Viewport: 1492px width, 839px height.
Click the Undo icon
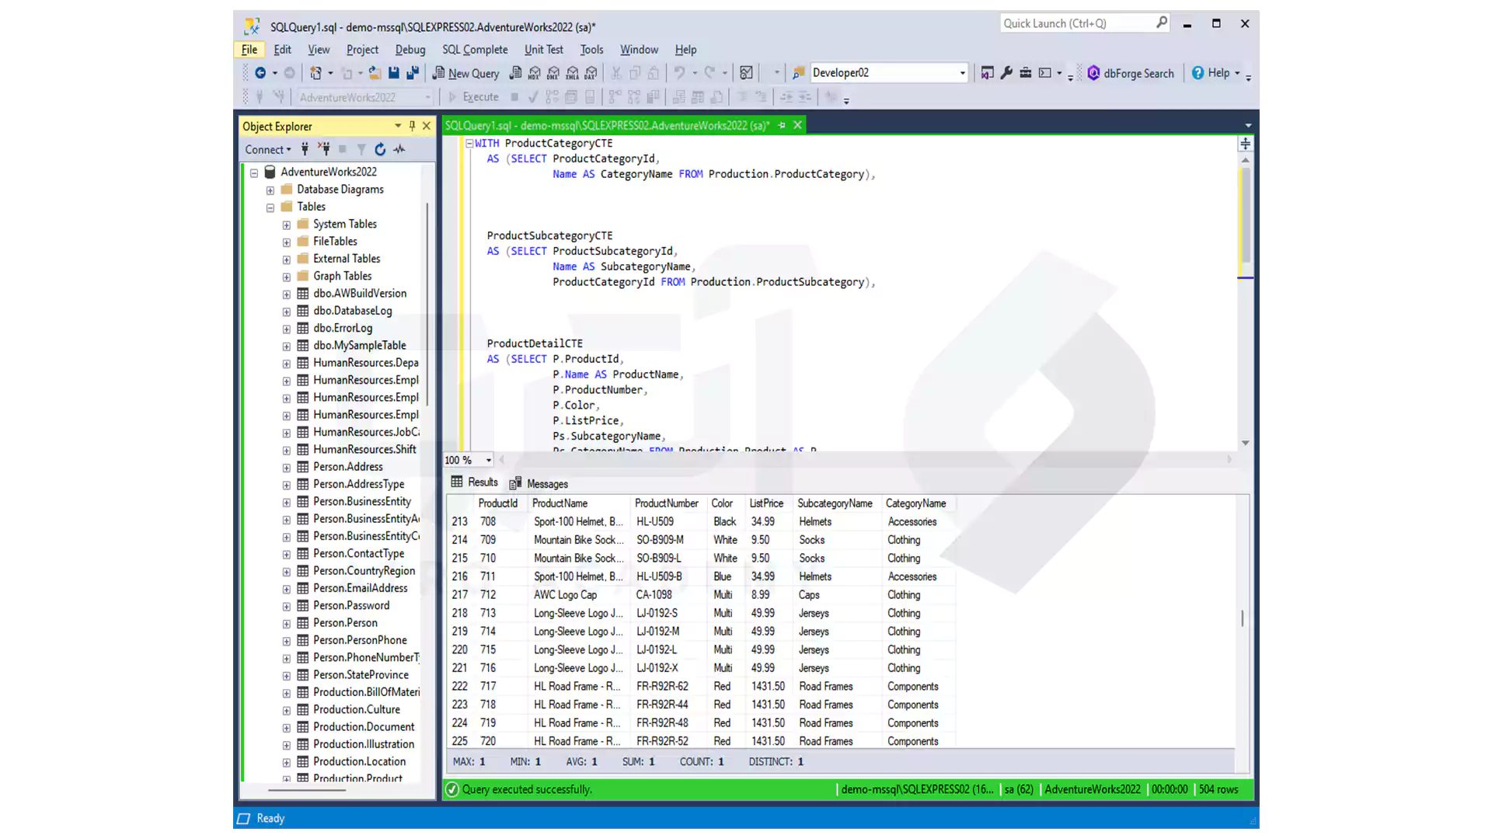coord(679,73)
